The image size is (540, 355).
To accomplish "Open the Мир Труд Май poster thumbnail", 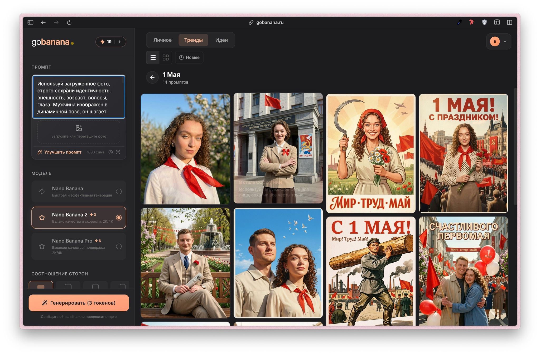I will click(371, 153).
